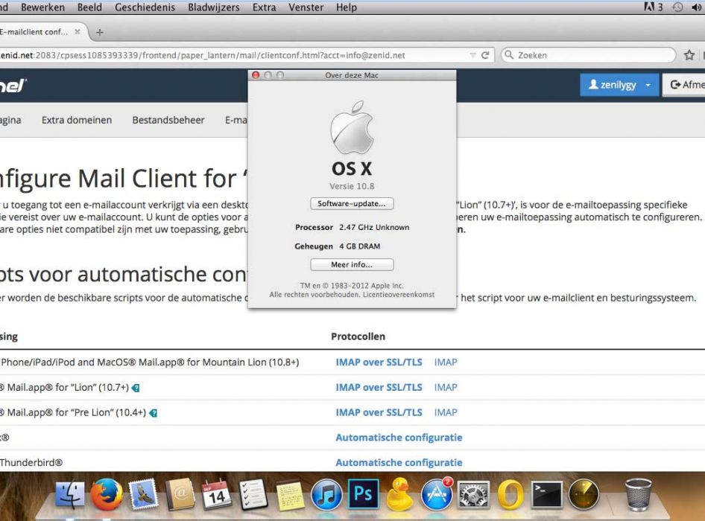The image size is (705, 521).
Task: Click plain IMAP for Mountain Lion row
Action: 446,362
